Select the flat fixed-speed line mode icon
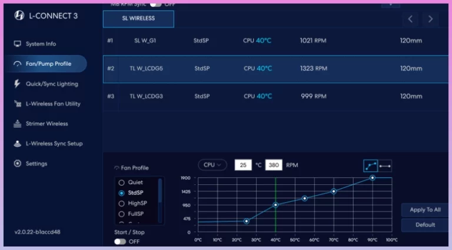This screenshot has width=452, height=250. (x=385, y=165)
